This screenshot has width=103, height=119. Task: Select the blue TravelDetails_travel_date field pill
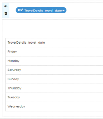tap(41, 10)
